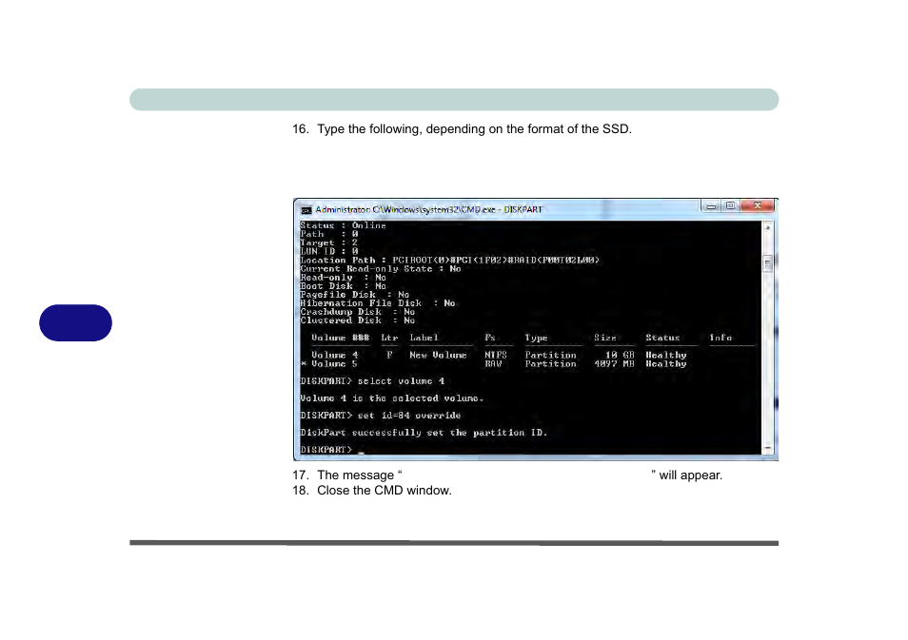Click step 18 'Close the CMD window' text
This screenshot has width=908, height=640.
372,491
